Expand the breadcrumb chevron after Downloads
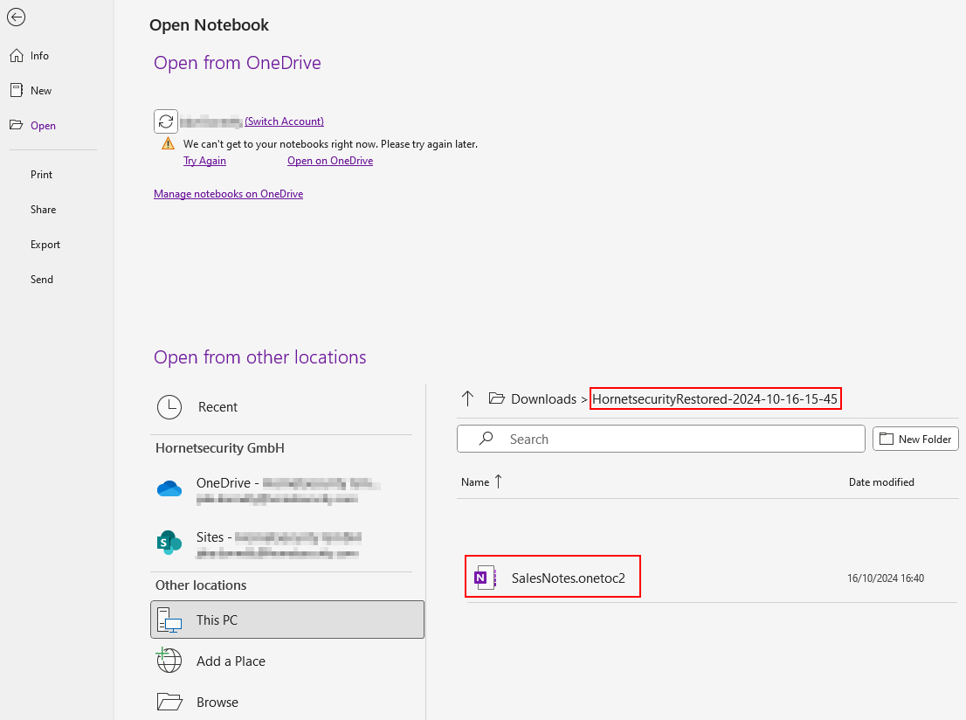Viewport: 966px width, 720px height. pyautogui.click(x=583, y=398)
